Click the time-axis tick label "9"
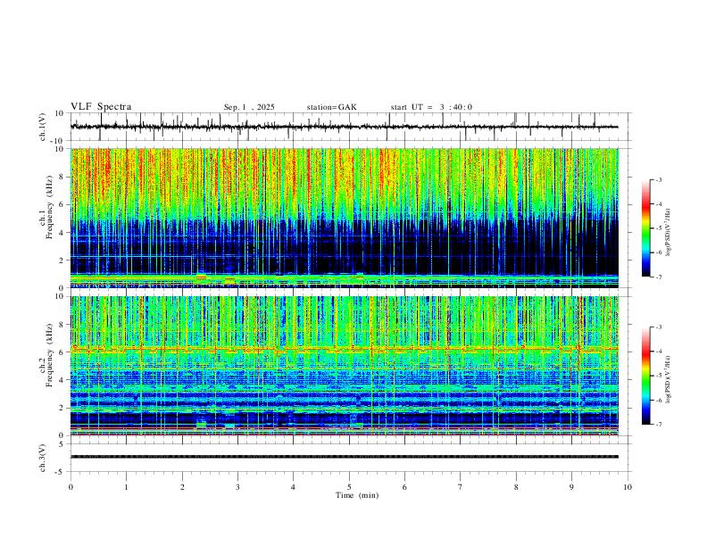707x546 pixels. click(571, 487)
